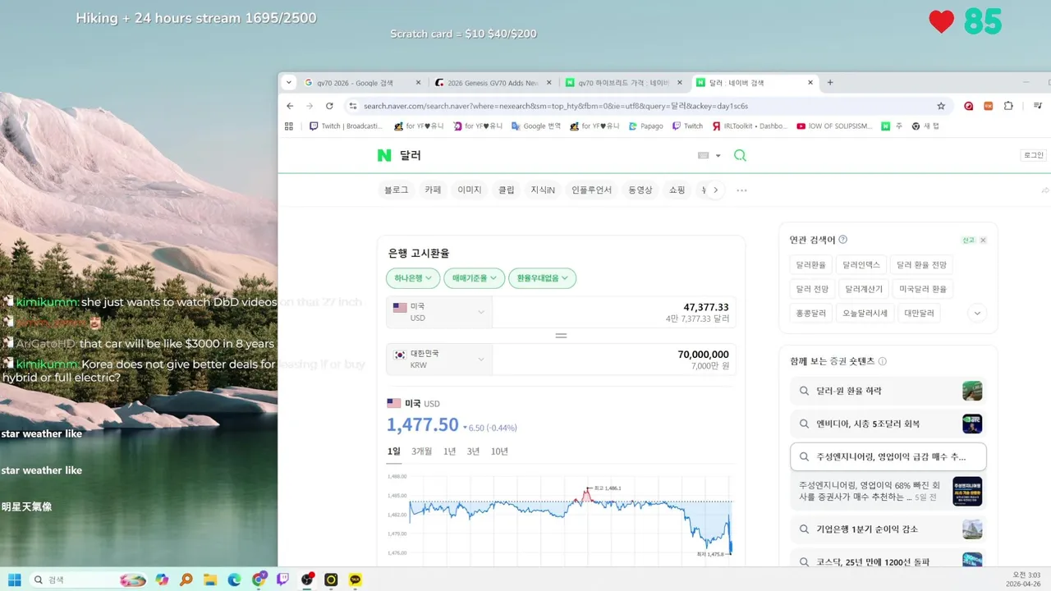Click the browser back arrow
Image resolution: width=1051 pixels, height=591 pixels.
(x=290, y=106)
